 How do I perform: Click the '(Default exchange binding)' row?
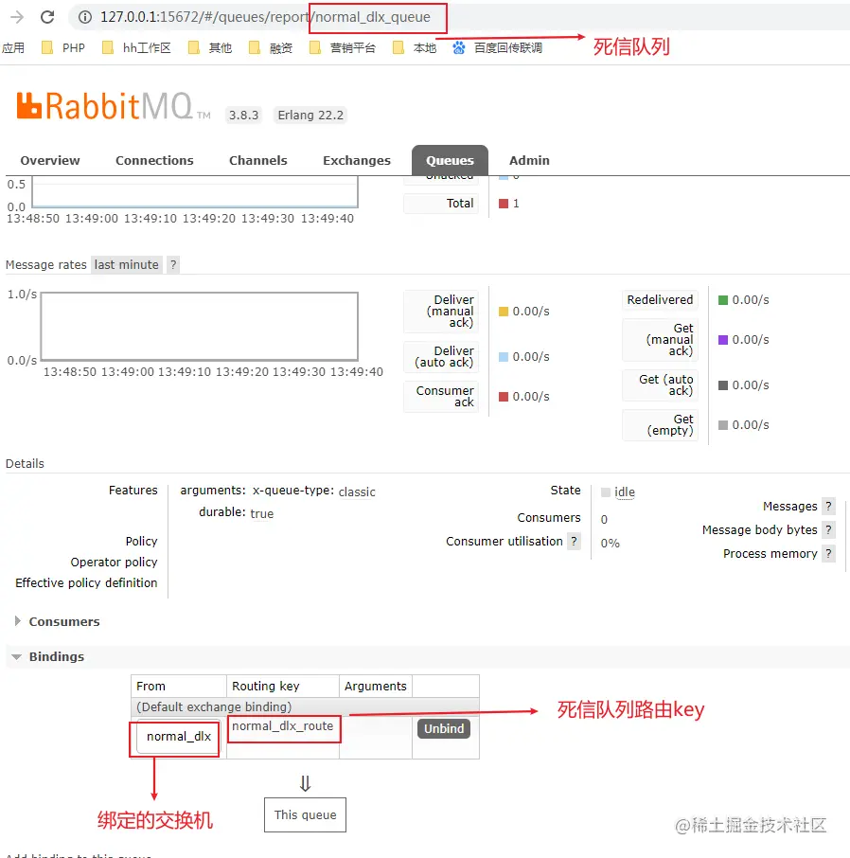(305, 707)
